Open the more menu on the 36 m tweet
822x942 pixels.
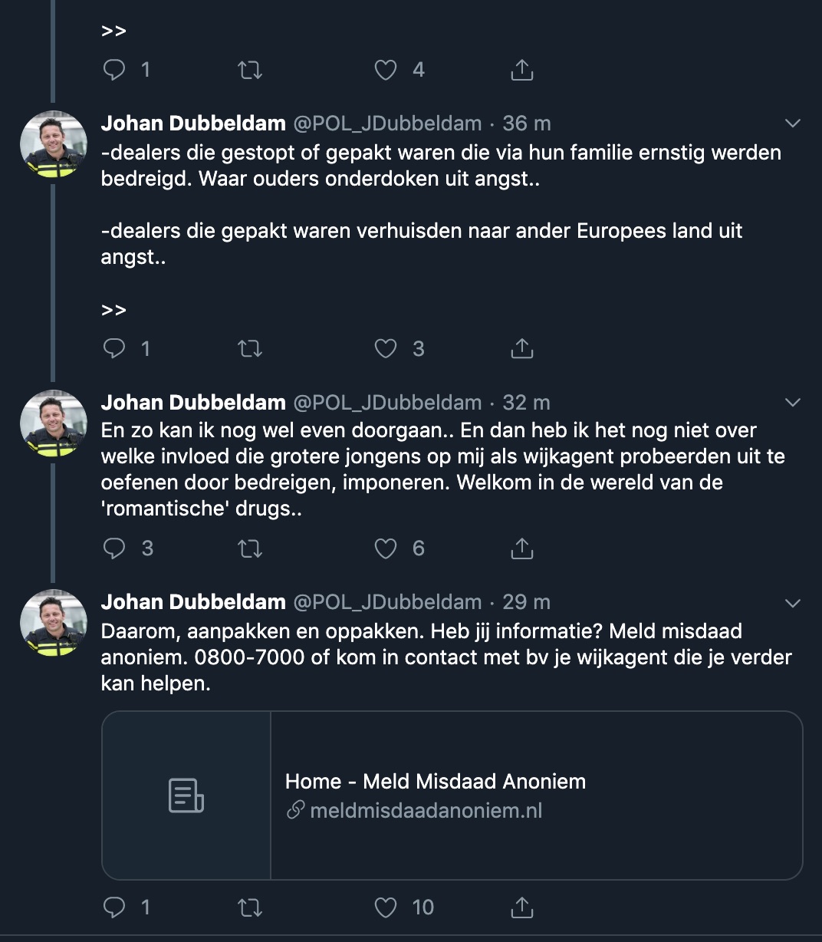(793, 124)
